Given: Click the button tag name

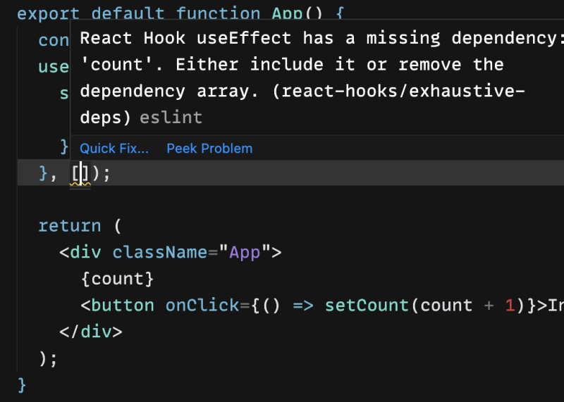Looking at the screenshot, I should (x=123, y=306).
